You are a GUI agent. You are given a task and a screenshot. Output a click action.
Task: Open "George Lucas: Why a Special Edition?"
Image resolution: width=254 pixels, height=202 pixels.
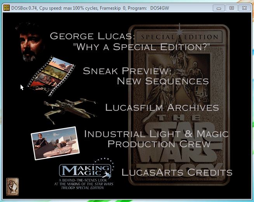click(x=130, y=41)
